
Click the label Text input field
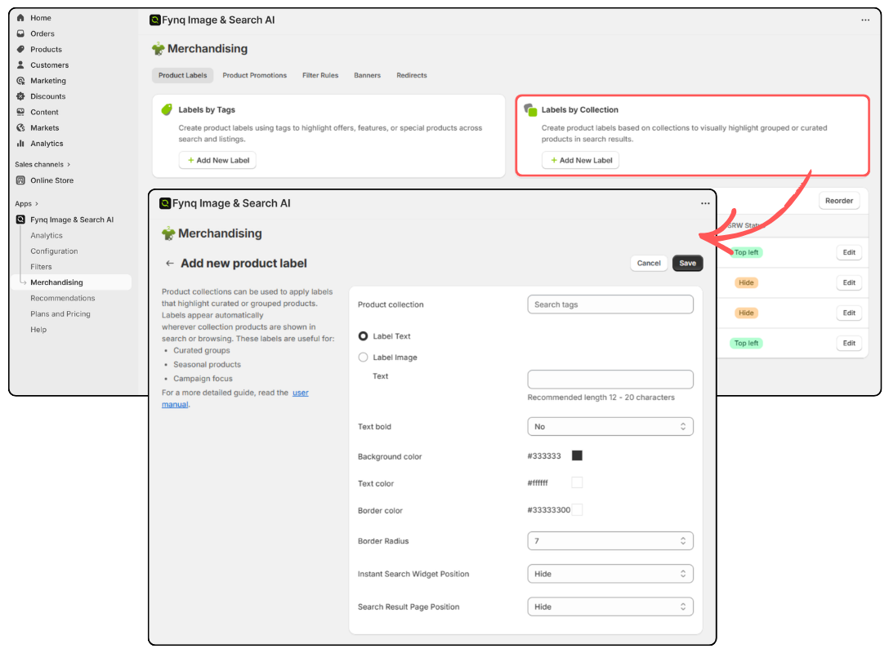coord(610,380)
